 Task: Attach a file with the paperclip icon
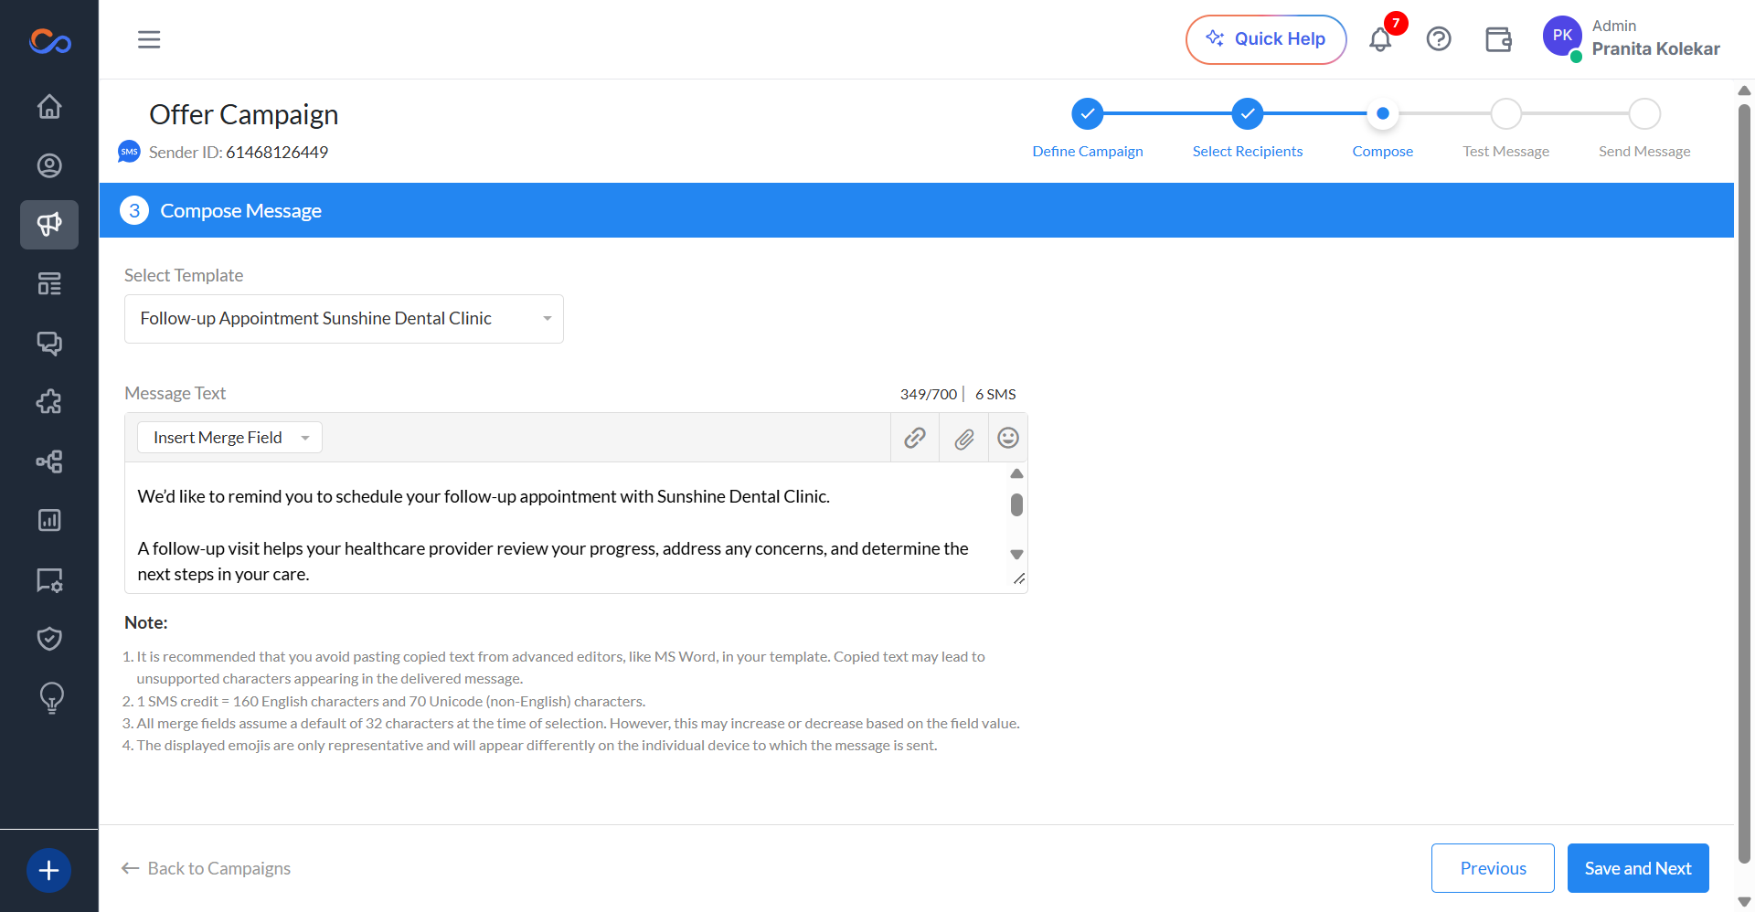pos(964,439)
